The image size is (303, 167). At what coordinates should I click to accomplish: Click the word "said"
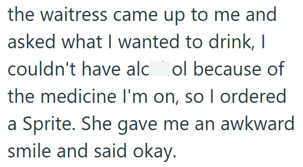(x=110, y=151)
